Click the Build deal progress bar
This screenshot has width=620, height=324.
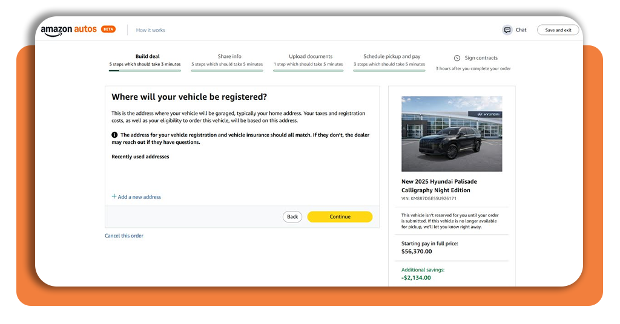click(x=145, y=71)
